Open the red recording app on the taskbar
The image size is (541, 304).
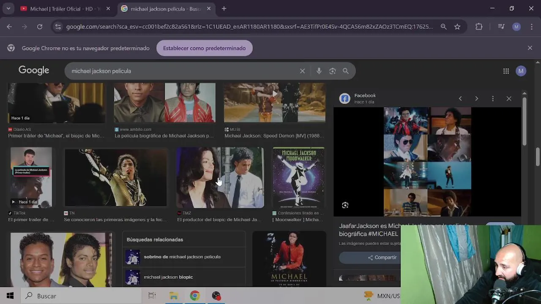pos(216,296)
